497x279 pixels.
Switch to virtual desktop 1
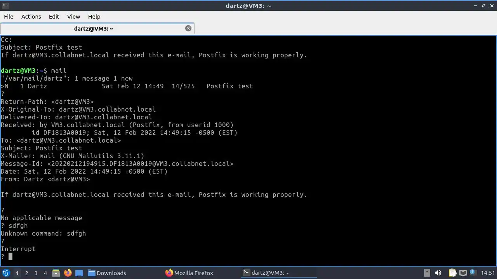coord(17,273)
